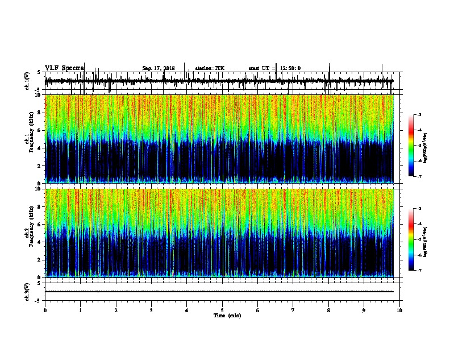Click the time axis tick label '2'
This screenshot has height=348, width=450.
116,310
